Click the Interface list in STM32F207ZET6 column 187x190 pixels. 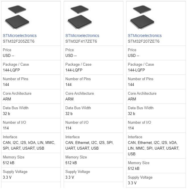153,148
